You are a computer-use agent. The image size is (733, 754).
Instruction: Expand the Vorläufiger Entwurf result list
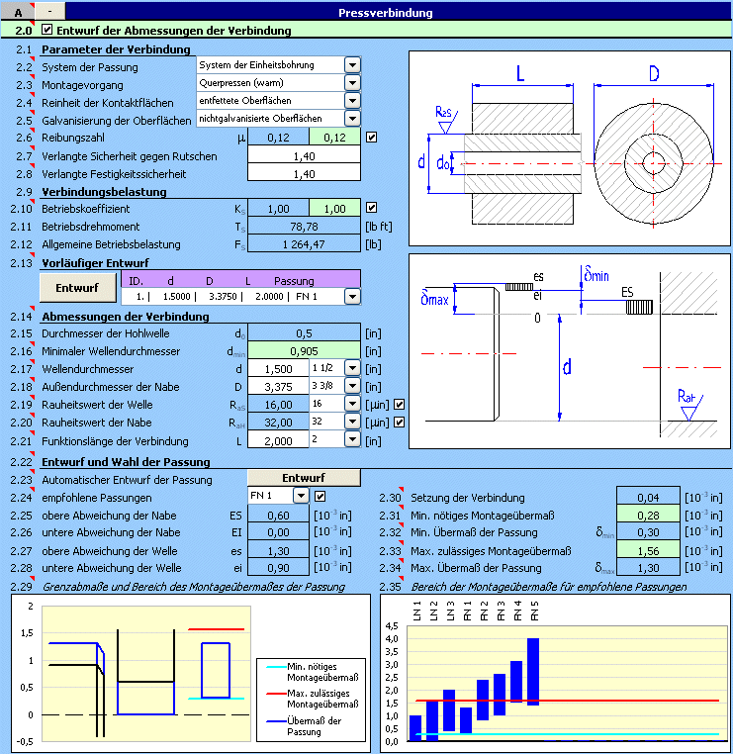coord(352,296)
